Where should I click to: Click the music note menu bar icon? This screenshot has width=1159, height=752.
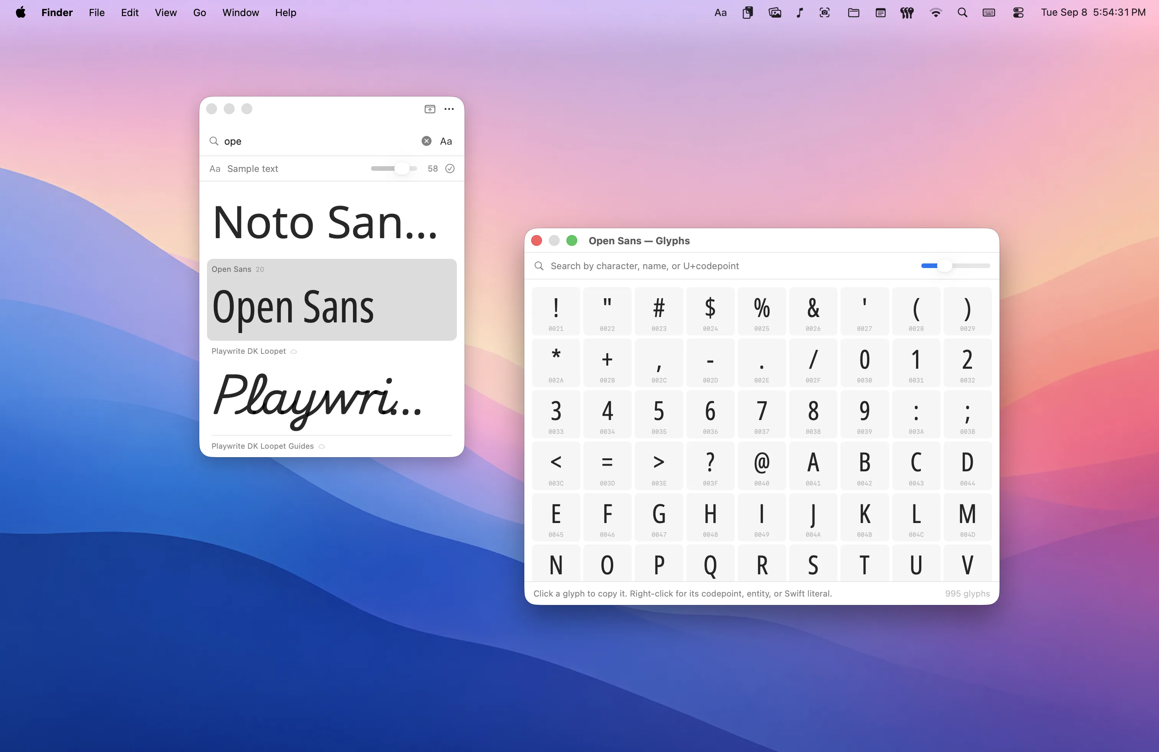click(799, 13)
